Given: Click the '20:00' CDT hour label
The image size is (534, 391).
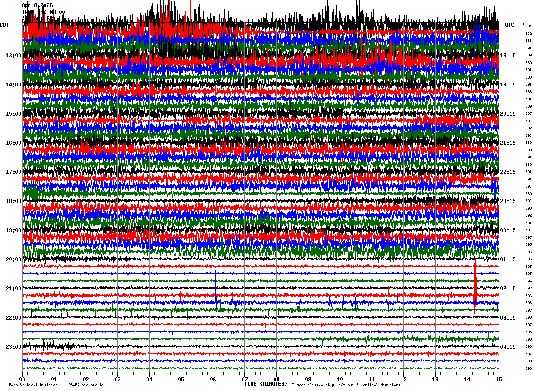Looking at the screenshot, I should click(x=14, y=259).
